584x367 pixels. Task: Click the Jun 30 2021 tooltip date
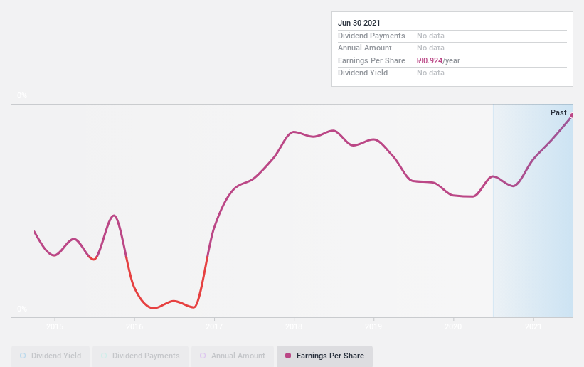359,23
